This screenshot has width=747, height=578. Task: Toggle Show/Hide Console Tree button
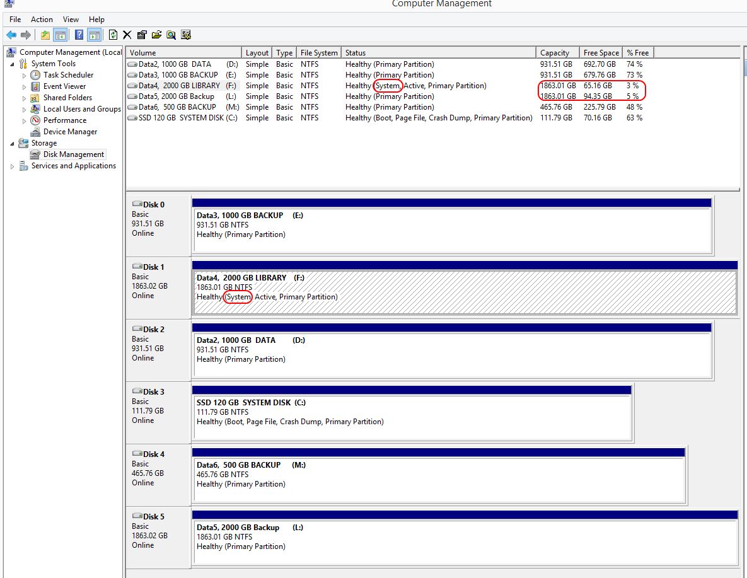point(60,35)
